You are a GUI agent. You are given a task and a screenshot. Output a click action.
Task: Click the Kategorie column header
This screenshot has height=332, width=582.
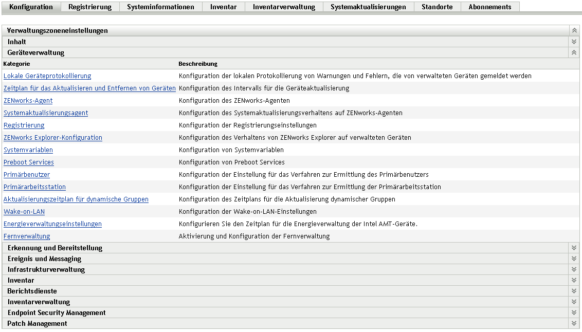16,64
